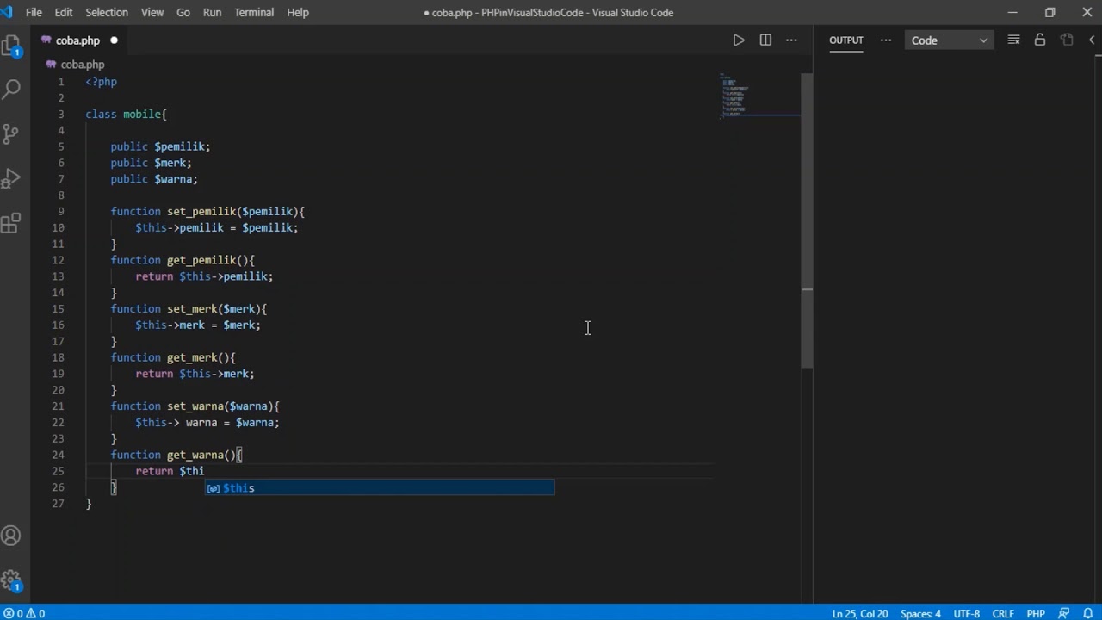The width and height of the screenshot is (1102, 620).
Task: Open the Terminal menu
Action: (254, 12)
